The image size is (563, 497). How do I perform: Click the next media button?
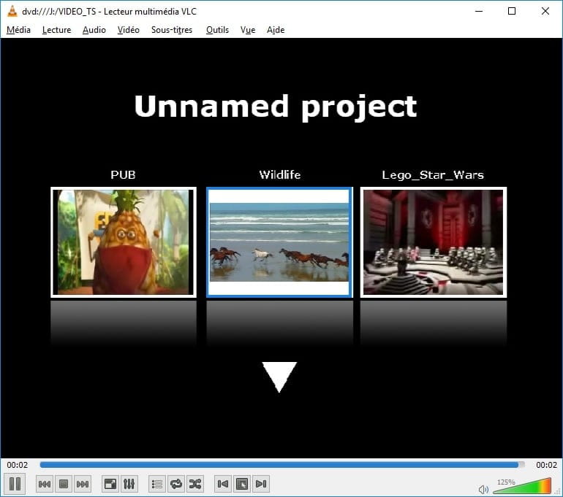(x=83, y=484)
